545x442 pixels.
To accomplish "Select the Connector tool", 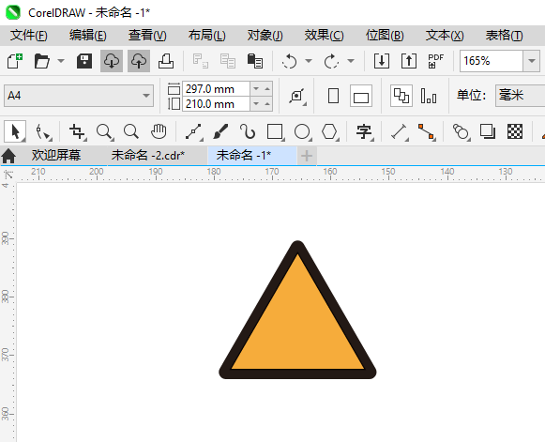I will (x=427, y=132).
